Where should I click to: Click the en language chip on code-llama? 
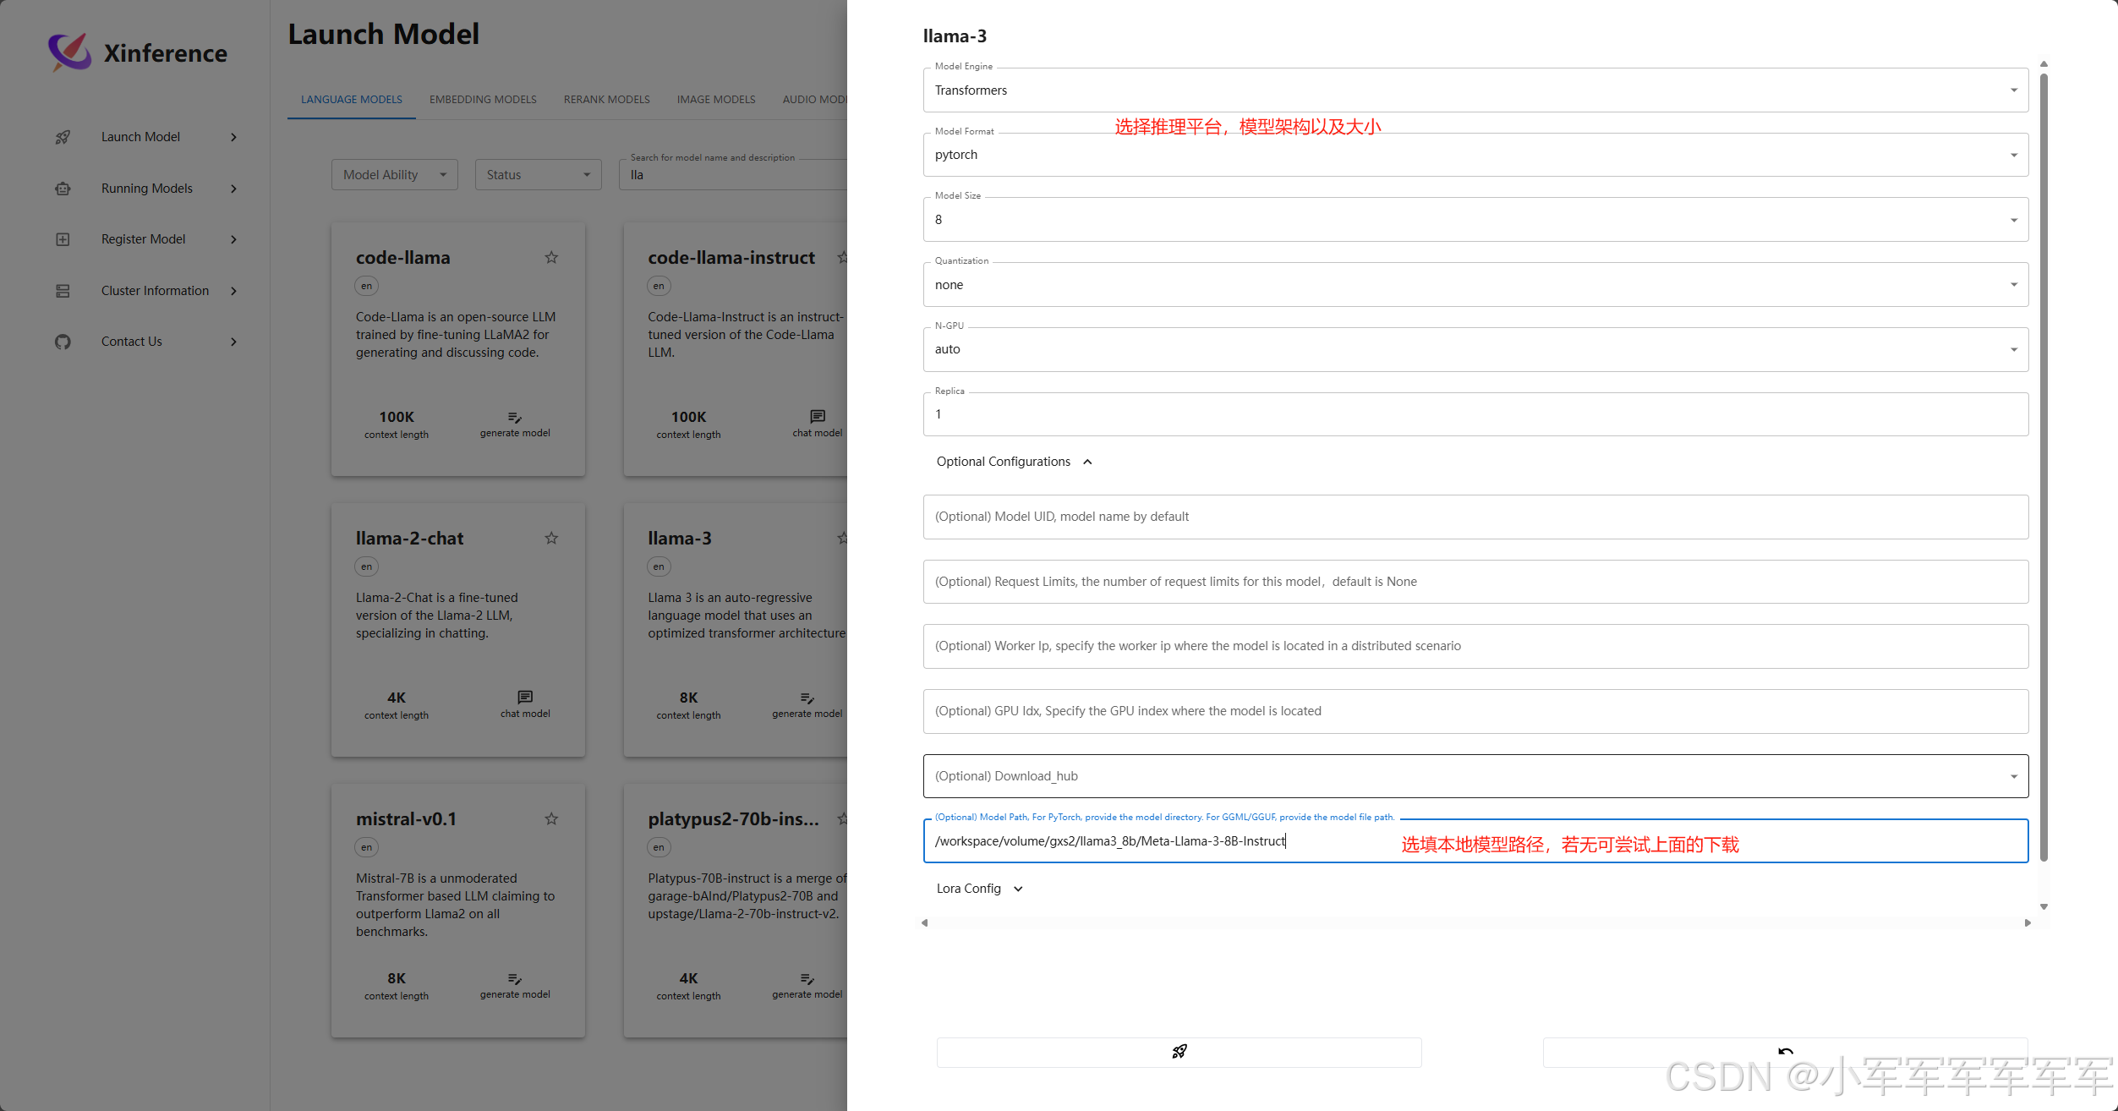[x=366, y=286]
